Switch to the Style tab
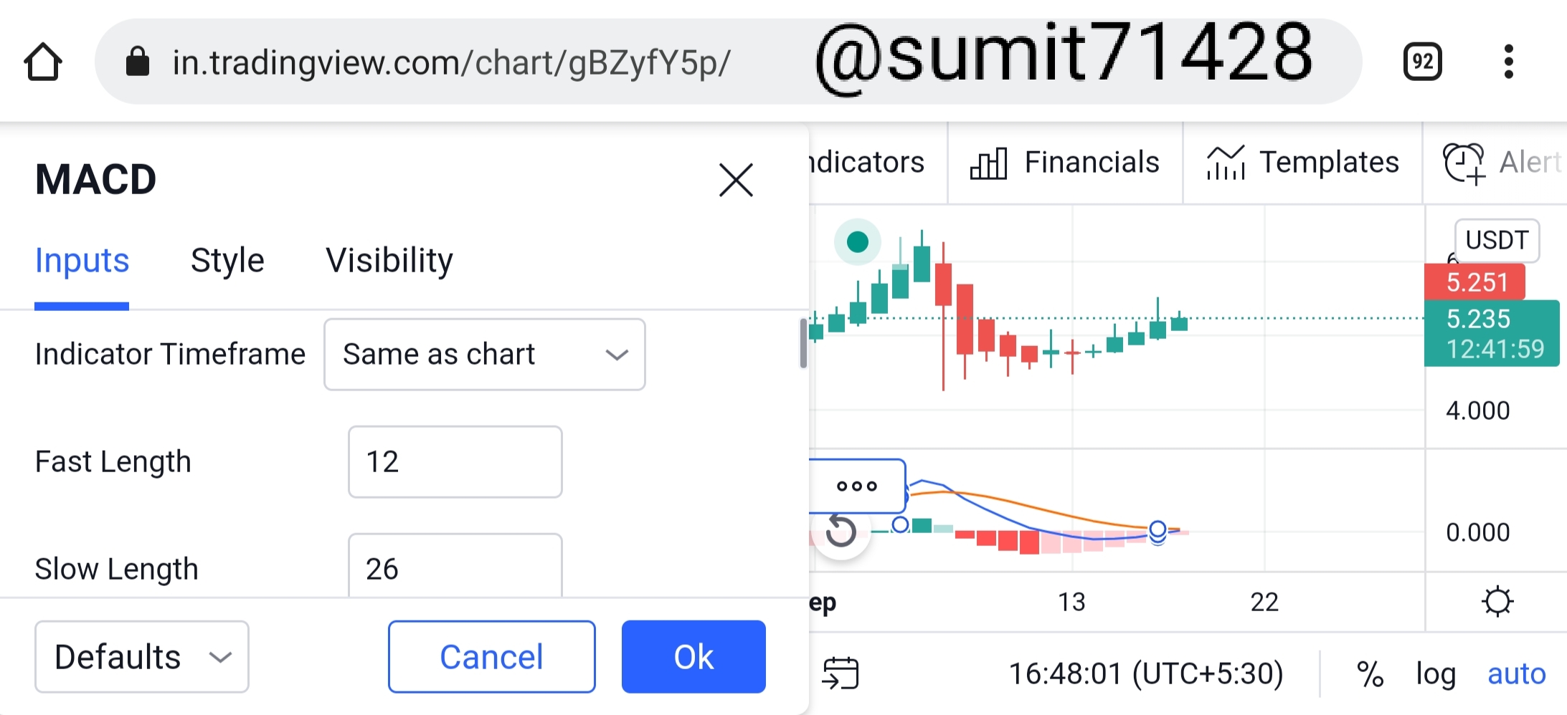The width and height of the screenshot is (1567, 715). click(x=227, y=260)
